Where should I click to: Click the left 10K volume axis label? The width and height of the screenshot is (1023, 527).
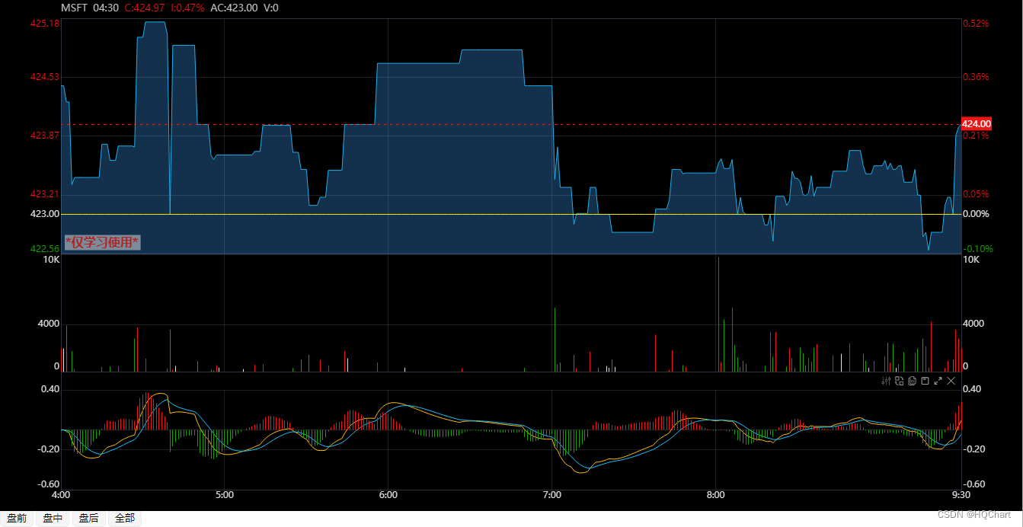click(x=51, y=260)
